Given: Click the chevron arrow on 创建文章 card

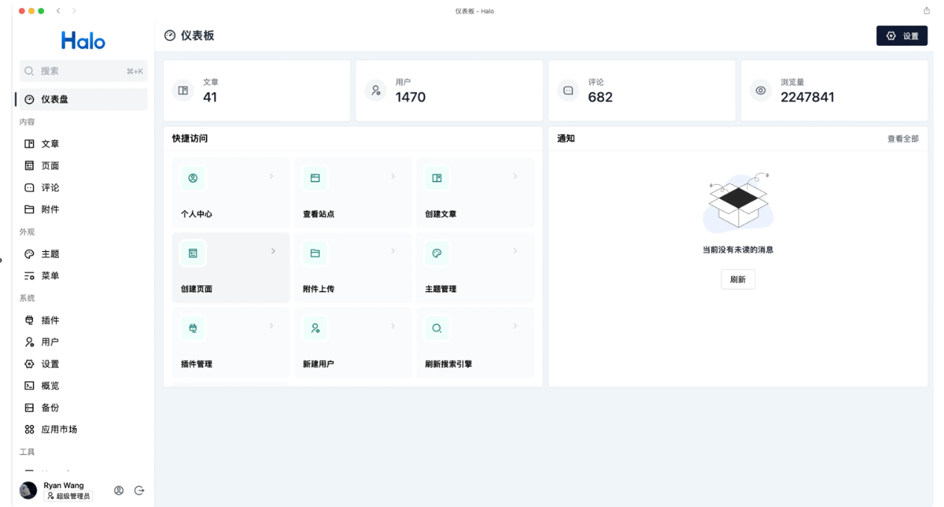Looking at the screenshot, I should point(515,177).
